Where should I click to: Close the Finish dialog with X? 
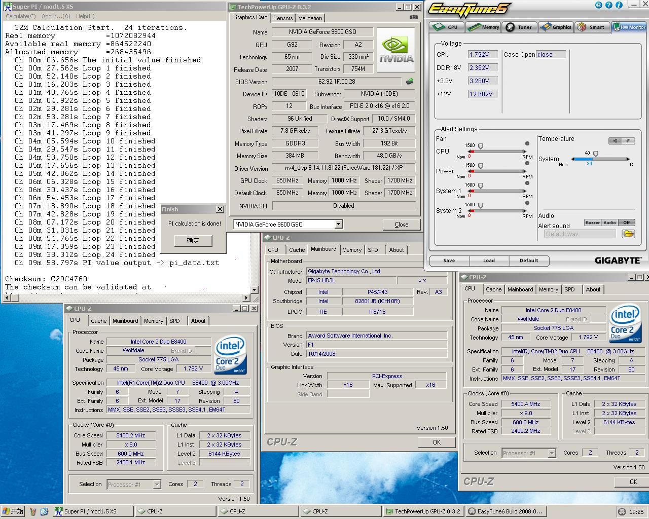[220, 209]
